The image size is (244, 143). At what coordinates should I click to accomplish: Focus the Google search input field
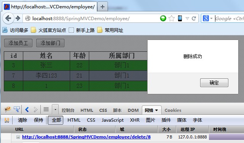point(230,19)
